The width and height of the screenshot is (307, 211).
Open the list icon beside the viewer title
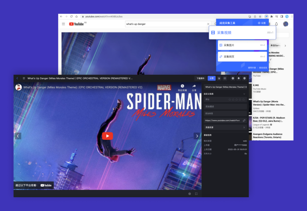tap(24, 78)
